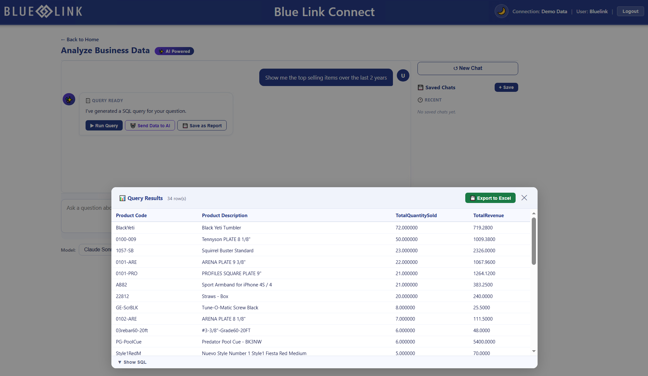Image resolution: width=648 pixels, height=376 pixels.
Task: Open the AI assistant sparkle avatar
Action: 69,99
